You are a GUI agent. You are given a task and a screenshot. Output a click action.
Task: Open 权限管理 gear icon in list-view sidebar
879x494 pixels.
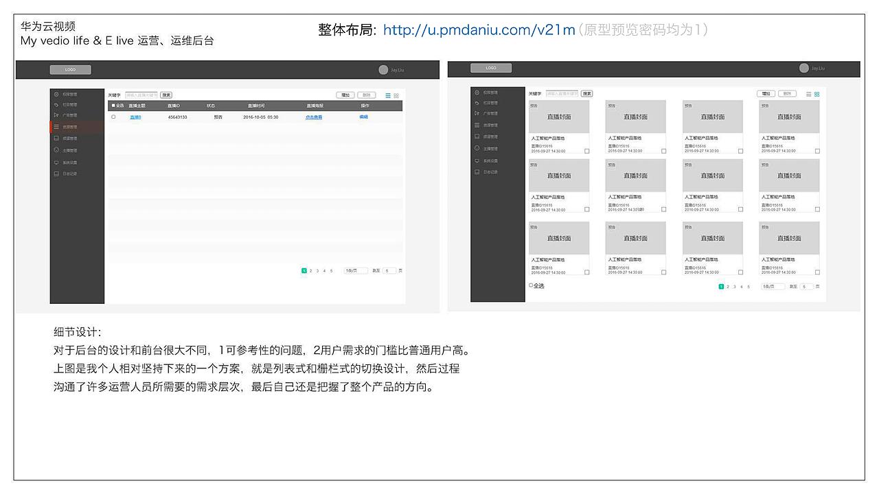click(56, 93)
